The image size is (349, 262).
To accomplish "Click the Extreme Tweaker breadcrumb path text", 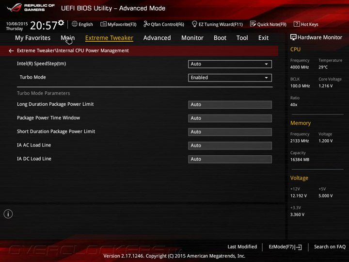I will point(73,51).
